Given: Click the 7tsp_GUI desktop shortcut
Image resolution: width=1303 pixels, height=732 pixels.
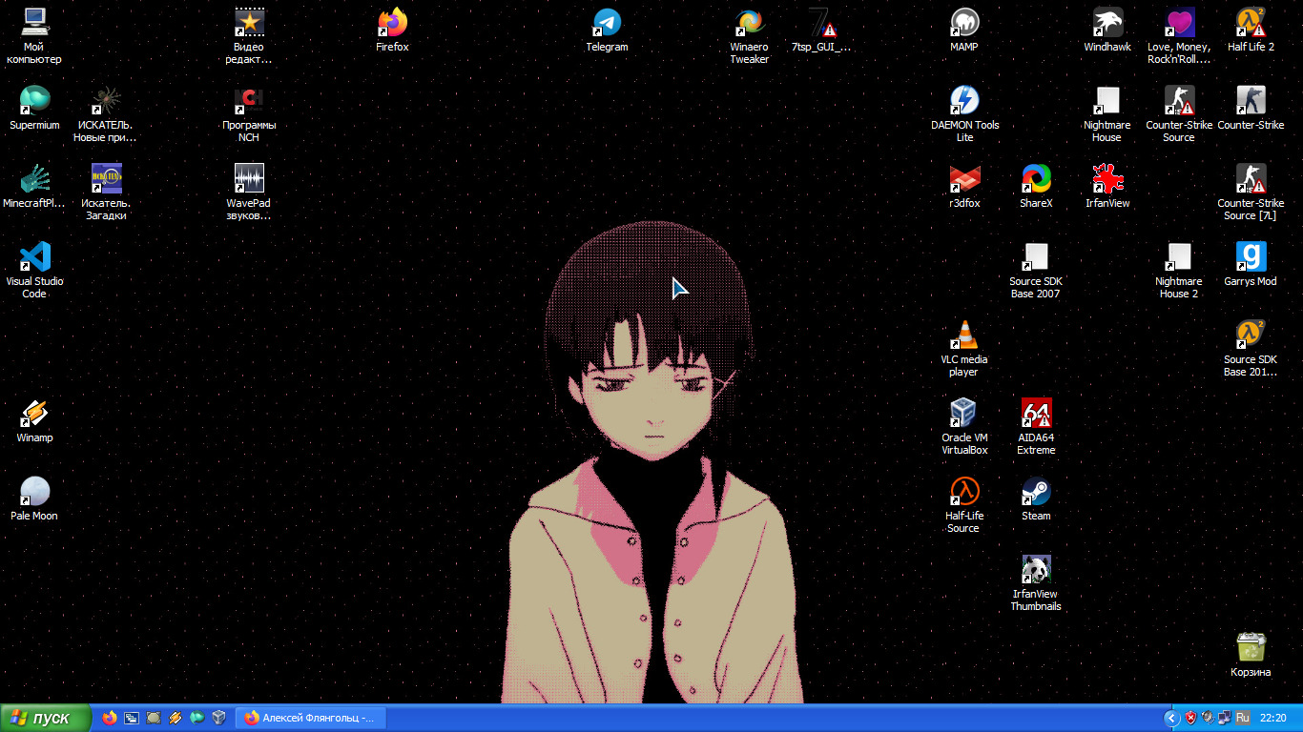Looking at the screenshot, I should [821, 30].
